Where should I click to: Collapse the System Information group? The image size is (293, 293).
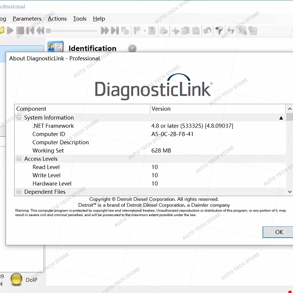(x=19, y=117)
